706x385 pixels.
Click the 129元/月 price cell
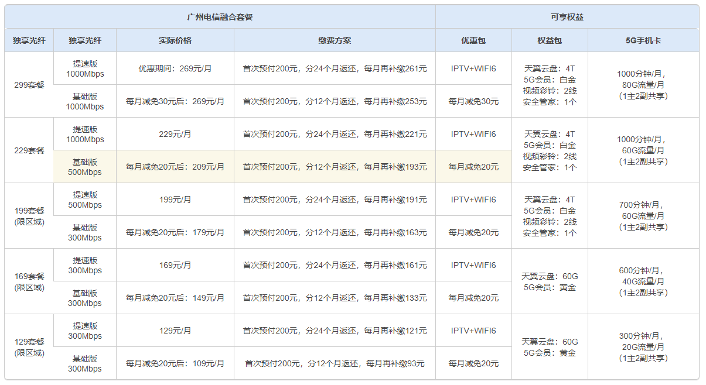point(175,331)
